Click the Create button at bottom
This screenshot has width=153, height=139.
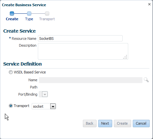[122, 123]
